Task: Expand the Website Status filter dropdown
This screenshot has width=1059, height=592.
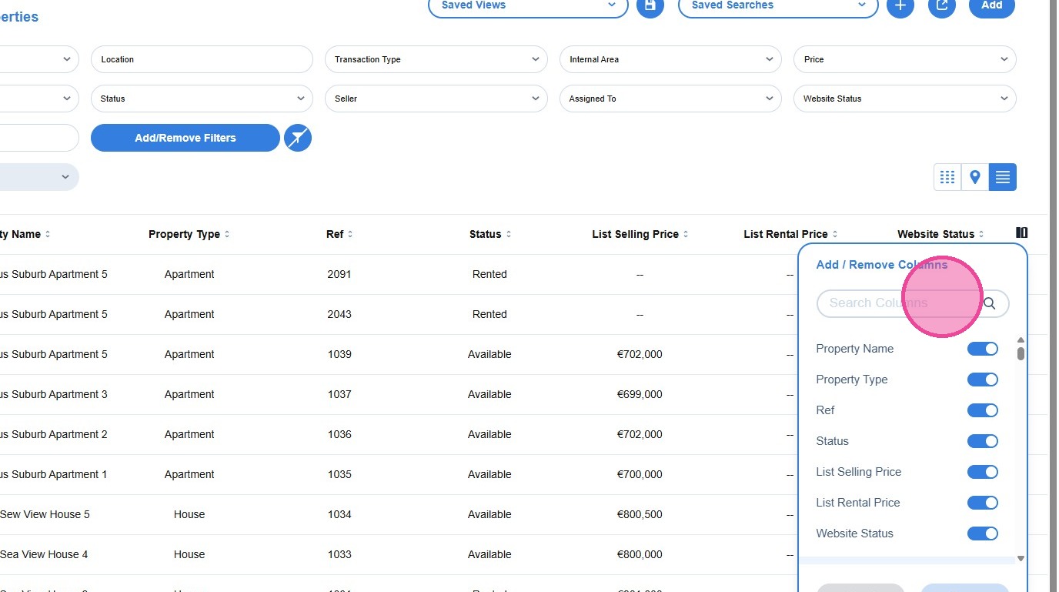Action: 905,99
